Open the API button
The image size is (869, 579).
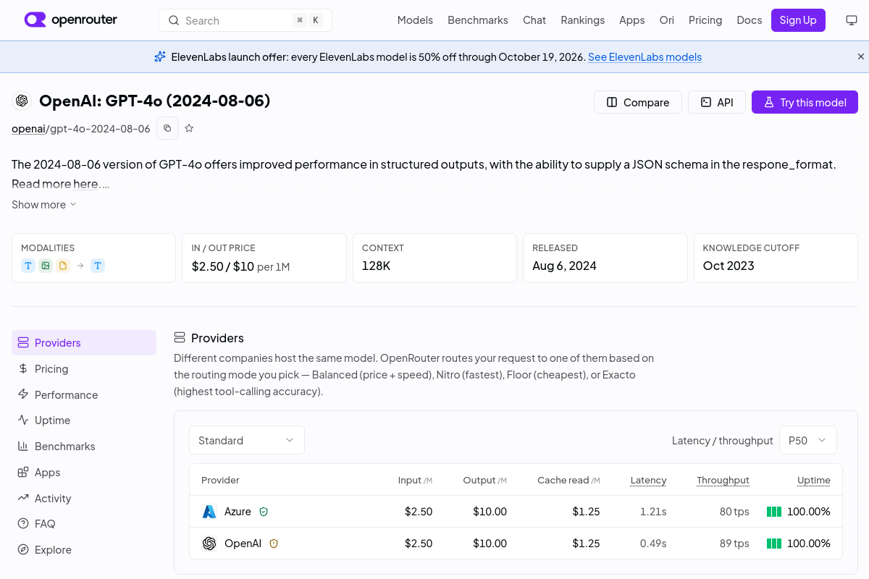pyautogui.click(x=717, y=102)
